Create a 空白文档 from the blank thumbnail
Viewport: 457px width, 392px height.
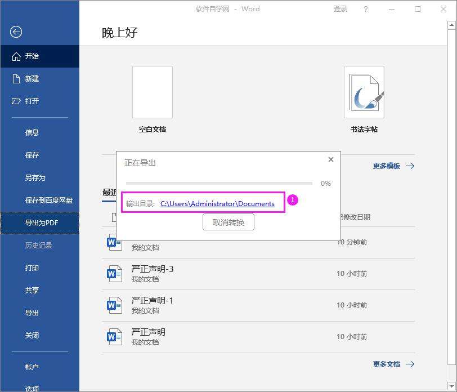click(x=153, y=92)
